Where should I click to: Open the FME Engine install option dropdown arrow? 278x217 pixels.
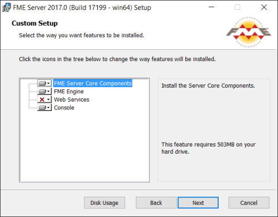(x=48, y=92)
